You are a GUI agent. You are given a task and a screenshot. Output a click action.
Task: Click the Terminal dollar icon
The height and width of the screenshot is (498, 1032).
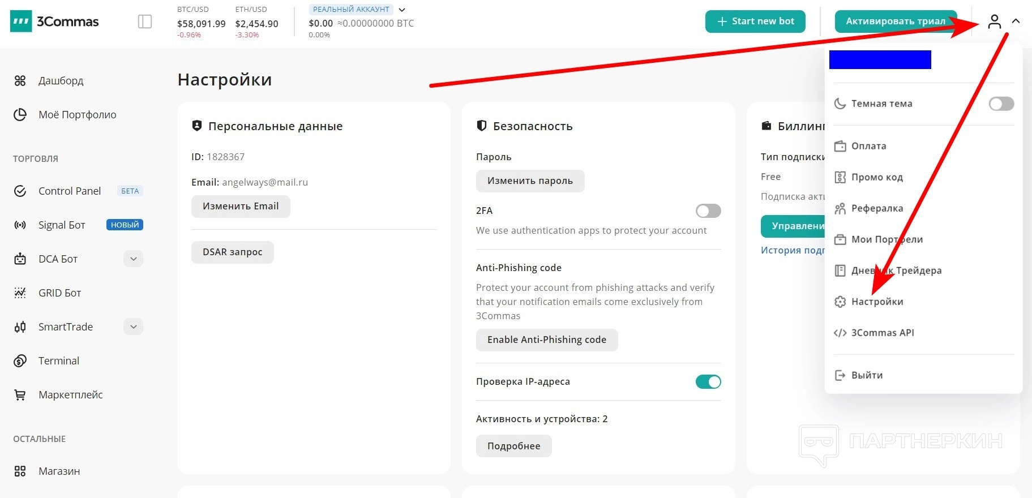[x=20, y=361]
